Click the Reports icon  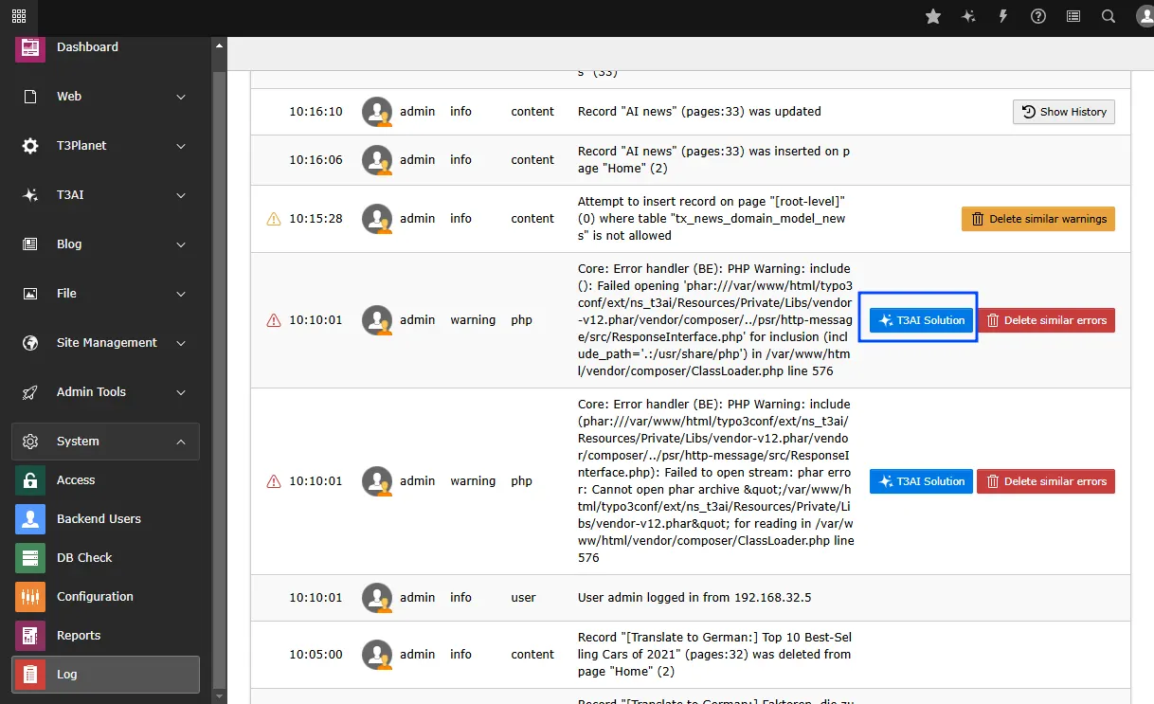30,636
